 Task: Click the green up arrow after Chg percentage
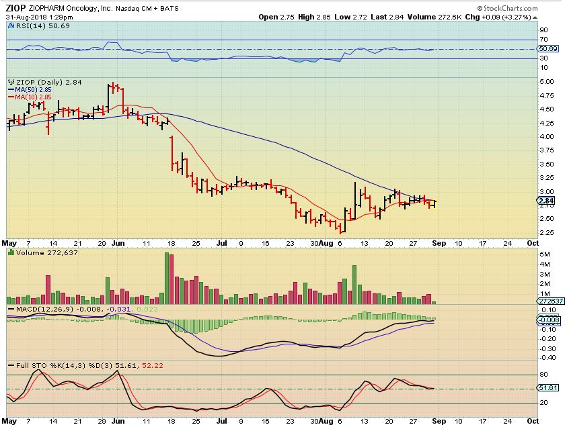click(x=535, y=17)
